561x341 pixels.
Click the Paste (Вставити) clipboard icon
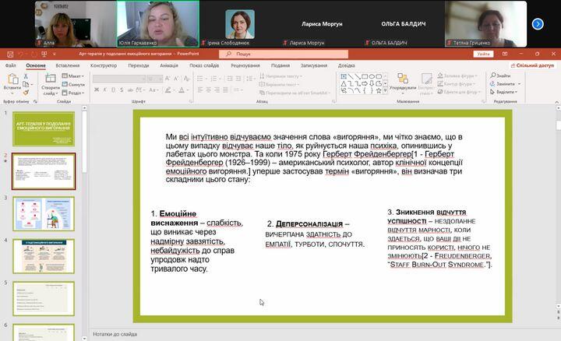coord(12,79)
